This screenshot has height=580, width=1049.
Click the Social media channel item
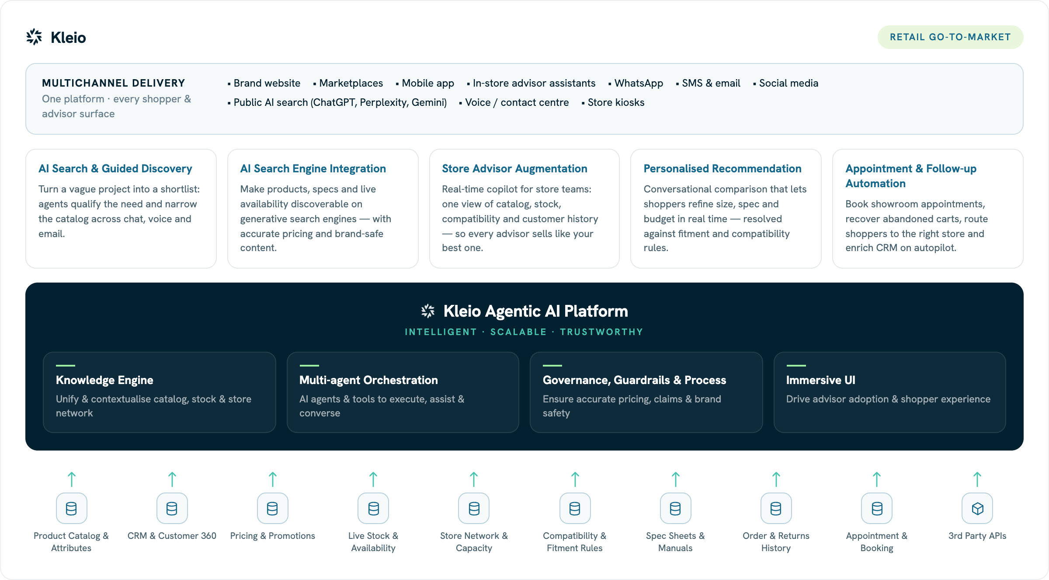pos(786,83)
